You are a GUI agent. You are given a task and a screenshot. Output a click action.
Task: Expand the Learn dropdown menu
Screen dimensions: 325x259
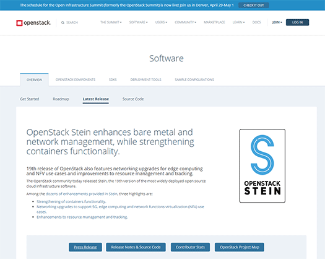pyautogui.click(x=238, y=22)
